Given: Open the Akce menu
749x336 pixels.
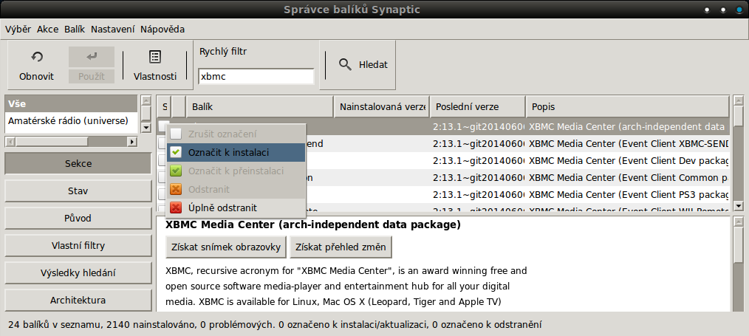Looking at the screenshot, I should (48, 29).
